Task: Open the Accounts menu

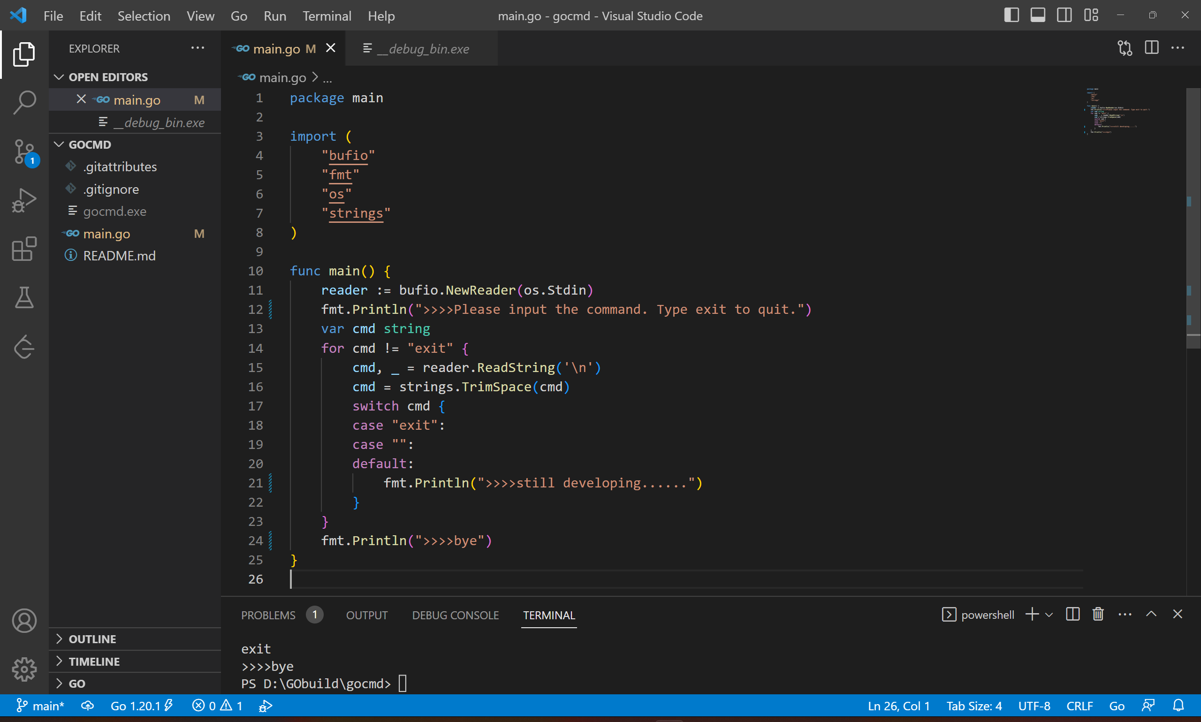Action: coord(24,620)
